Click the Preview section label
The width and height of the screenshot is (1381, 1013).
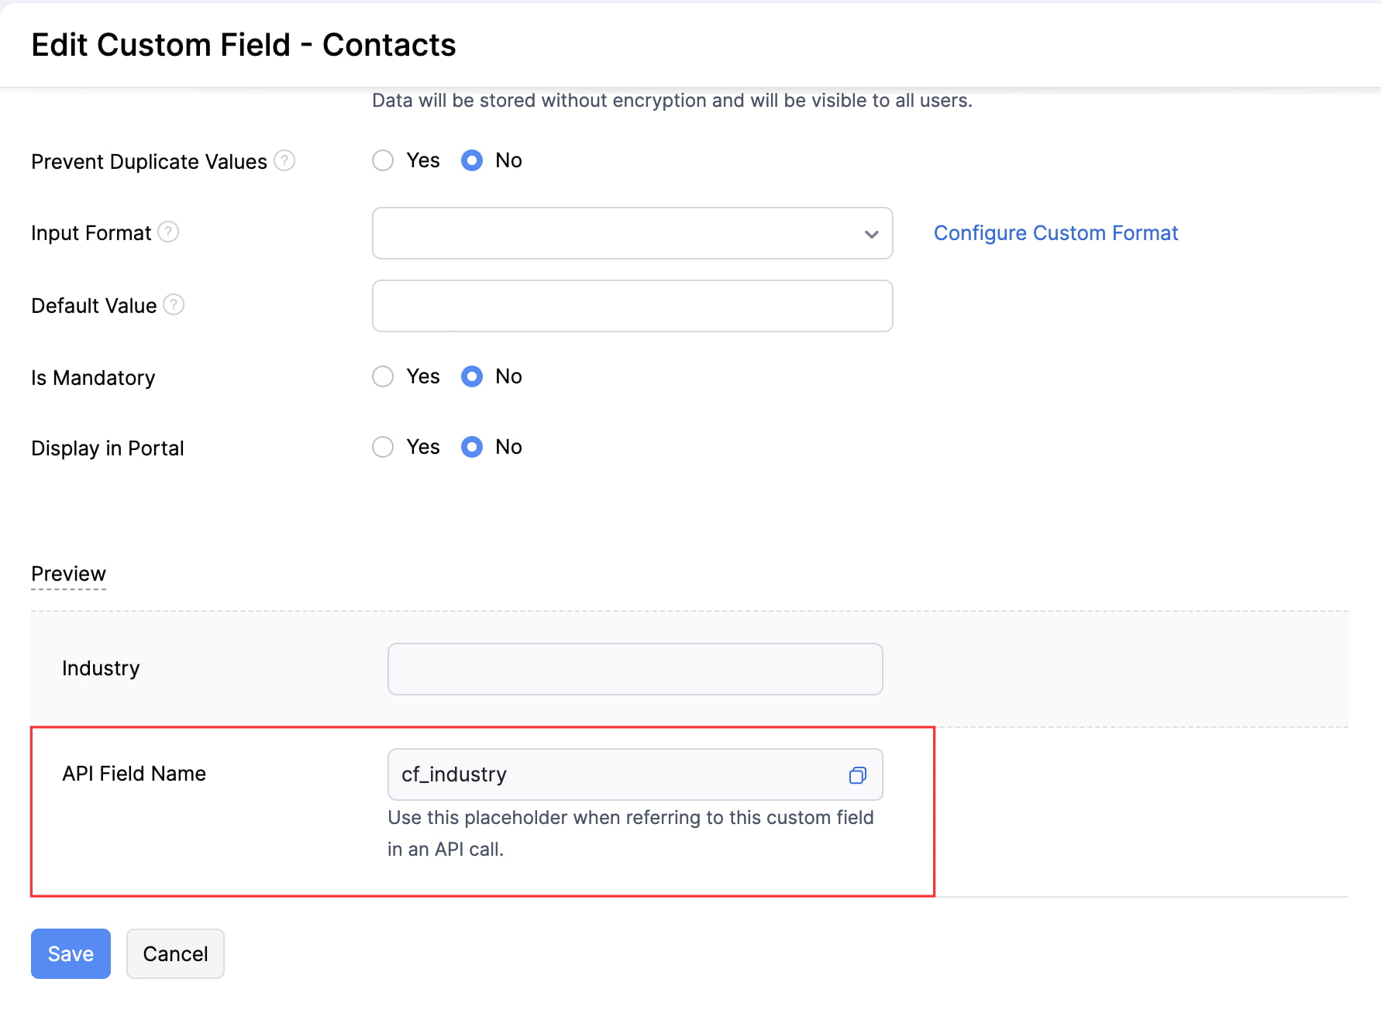pos(68,574)
